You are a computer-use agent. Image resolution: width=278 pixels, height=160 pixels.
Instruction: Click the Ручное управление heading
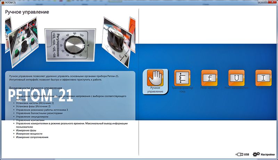27,12
